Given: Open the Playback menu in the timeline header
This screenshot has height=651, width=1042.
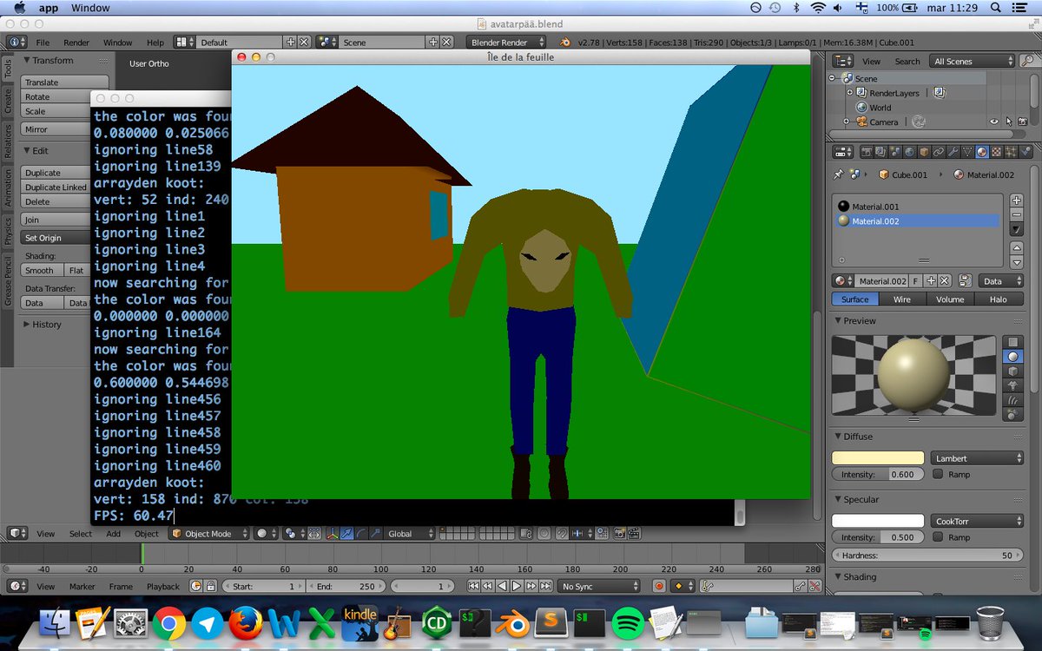Looking at the screenshot, I should [x=162, y=587].
